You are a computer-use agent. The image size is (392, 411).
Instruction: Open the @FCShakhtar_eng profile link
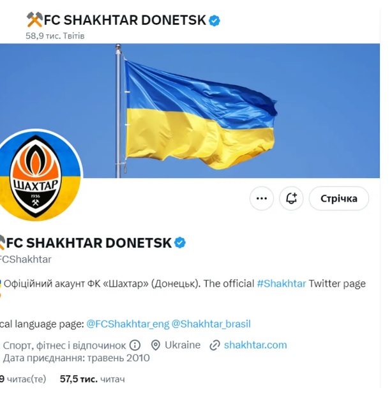(x=128, y=324)
